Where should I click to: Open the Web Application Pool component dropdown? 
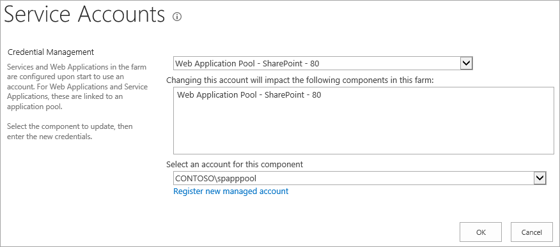[323, 64]
